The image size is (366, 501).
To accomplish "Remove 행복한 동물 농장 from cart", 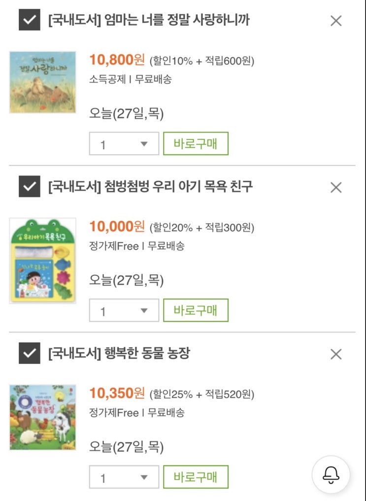I will tap(336, 354).
